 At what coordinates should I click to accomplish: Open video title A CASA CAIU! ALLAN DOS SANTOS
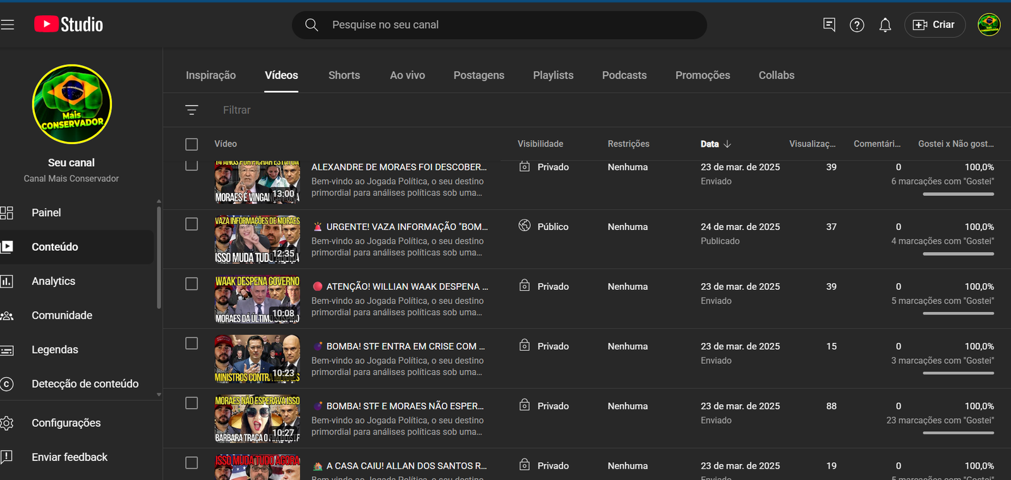(x=400, y=465)
